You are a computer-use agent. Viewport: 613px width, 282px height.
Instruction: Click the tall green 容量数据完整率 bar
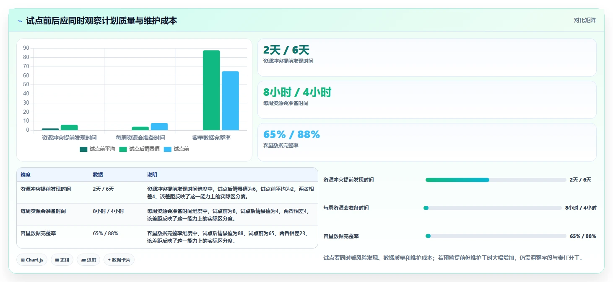click(211, 90)
